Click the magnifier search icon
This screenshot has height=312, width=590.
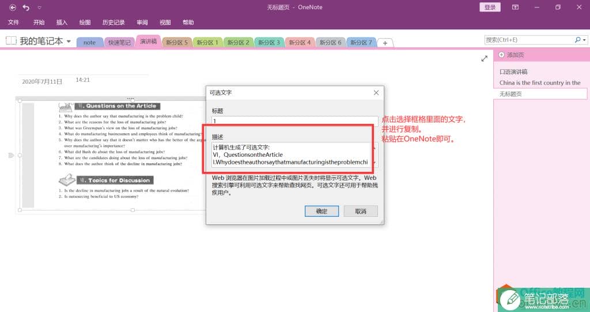(577, 40)
